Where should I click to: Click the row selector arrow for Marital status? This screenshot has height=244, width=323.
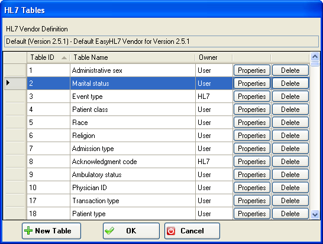(x=8, y=83)
